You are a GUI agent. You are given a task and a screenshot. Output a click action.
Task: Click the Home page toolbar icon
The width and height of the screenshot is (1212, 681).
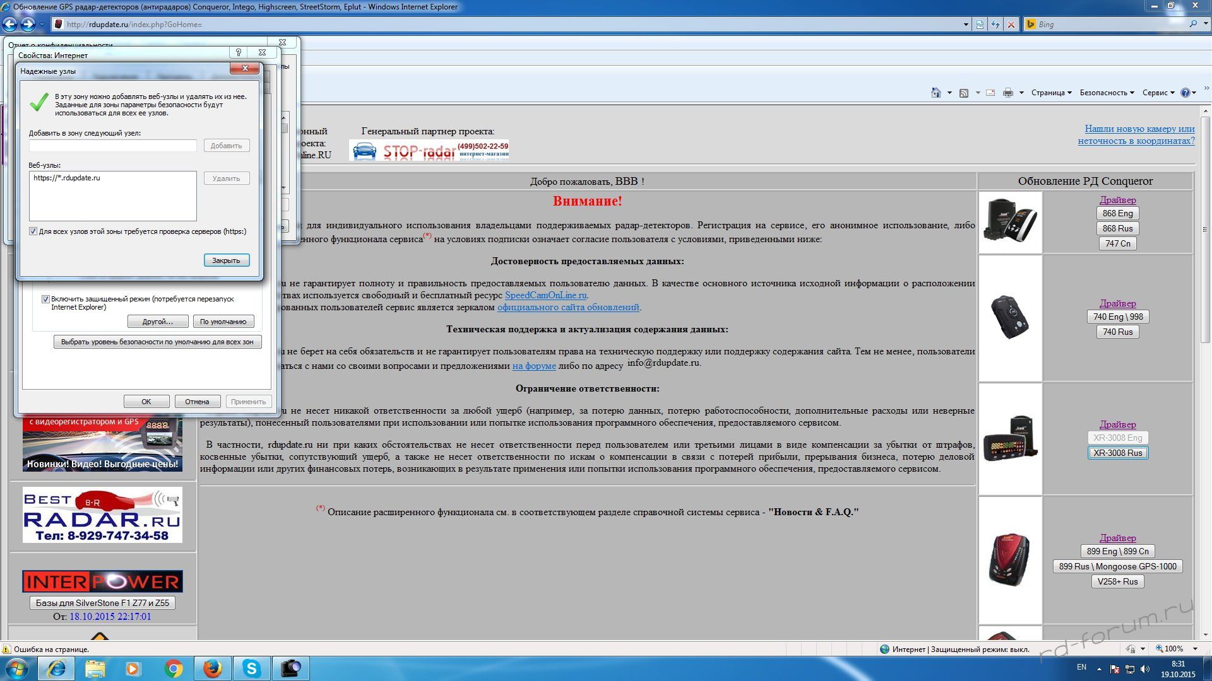click(x=936, y=93)
